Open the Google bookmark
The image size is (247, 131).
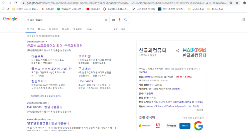coord(48,9)
